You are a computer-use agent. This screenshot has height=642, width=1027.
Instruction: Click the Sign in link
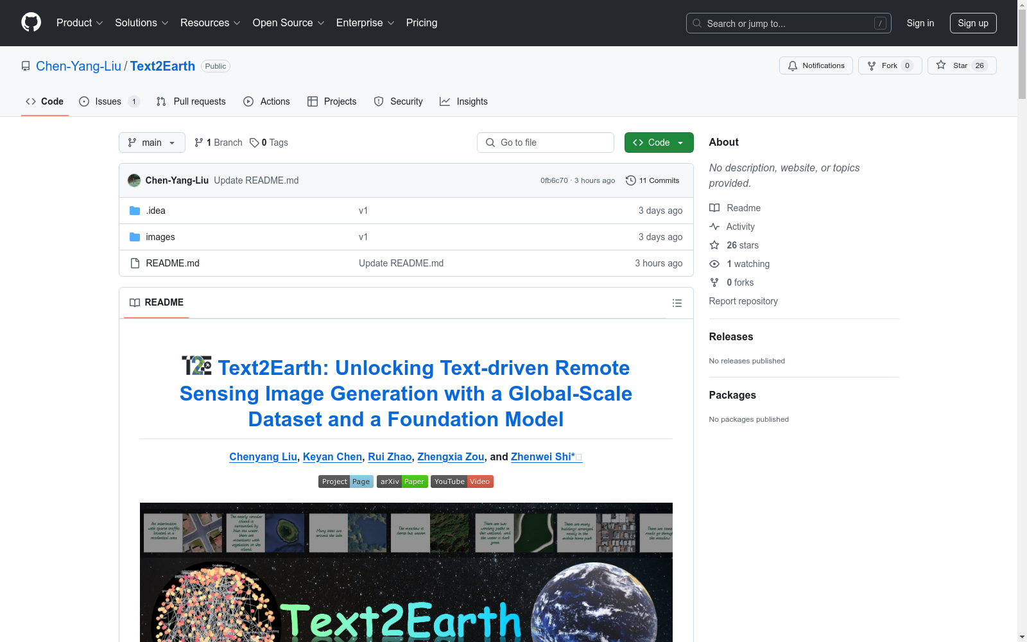920,23
